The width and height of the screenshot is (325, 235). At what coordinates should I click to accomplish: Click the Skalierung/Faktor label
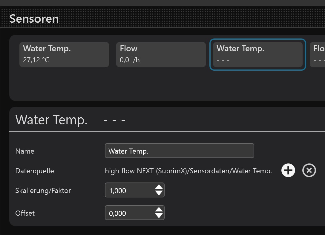coord(43,191)
